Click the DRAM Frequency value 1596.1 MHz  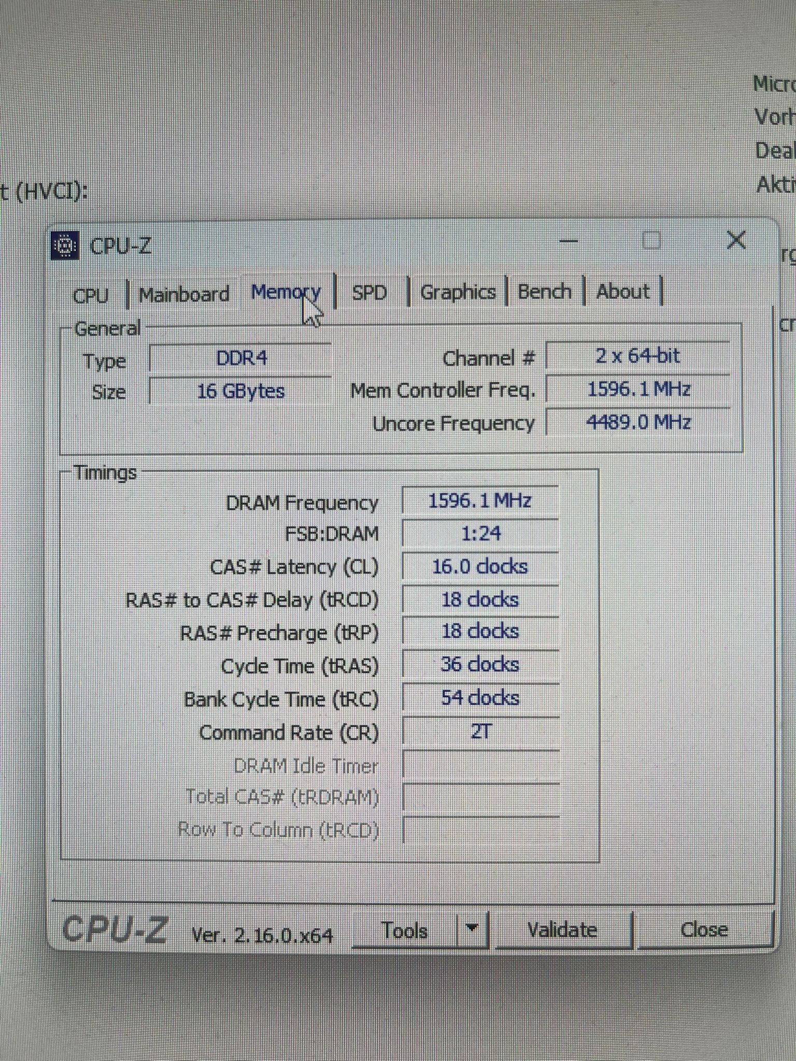pos(480,501)
